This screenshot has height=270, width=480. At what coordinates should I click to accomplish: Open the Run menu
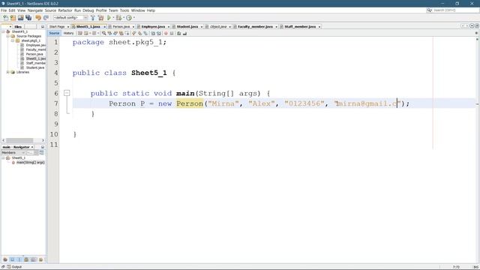(77, 10)
